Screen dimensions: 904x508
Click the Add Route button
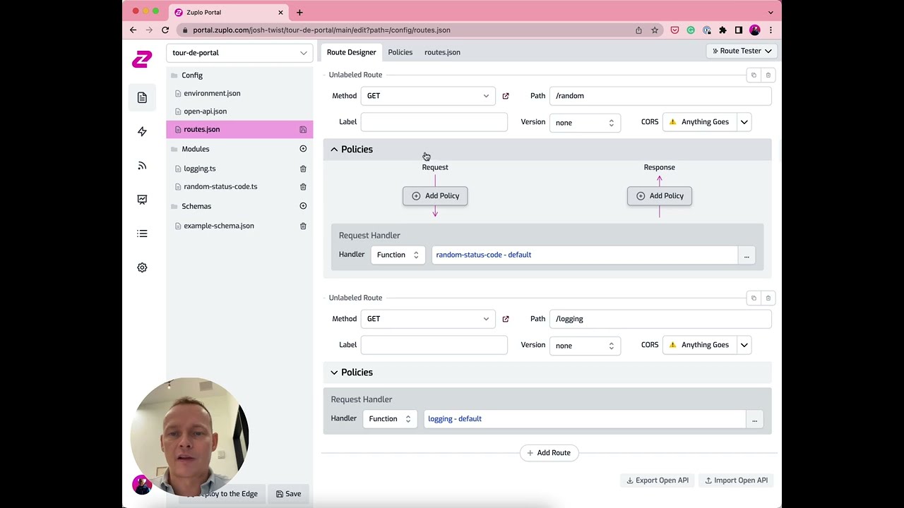pos(549,453)
